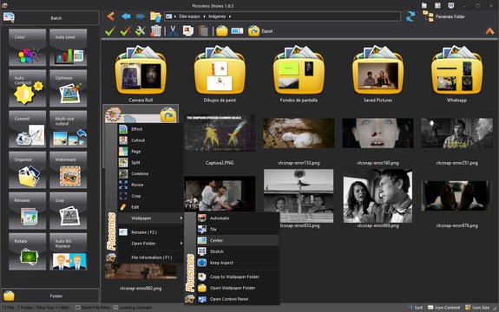This screenshot has height=312, width=499.
Task: Click the Penetrate Folder button
Action: 444,16
